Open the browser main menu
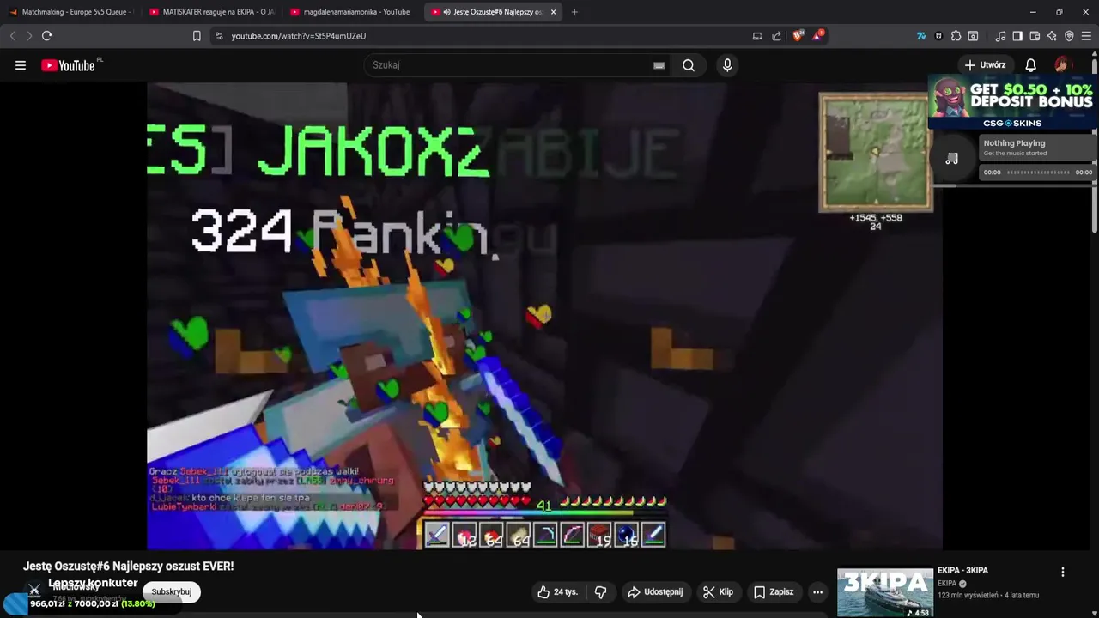This screenshot has height=618, width=1099. point(1086,36)
